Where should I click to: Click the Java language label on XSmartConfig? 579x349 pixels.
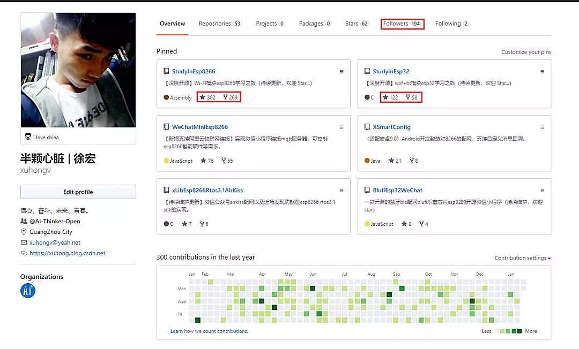[x=375, y=161]
